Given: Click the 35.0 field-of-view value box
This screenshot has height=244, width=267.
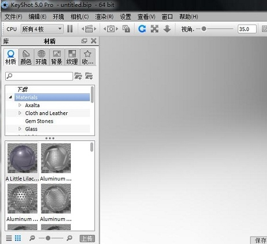Looking at the screenshot, I should pos(247,29).
